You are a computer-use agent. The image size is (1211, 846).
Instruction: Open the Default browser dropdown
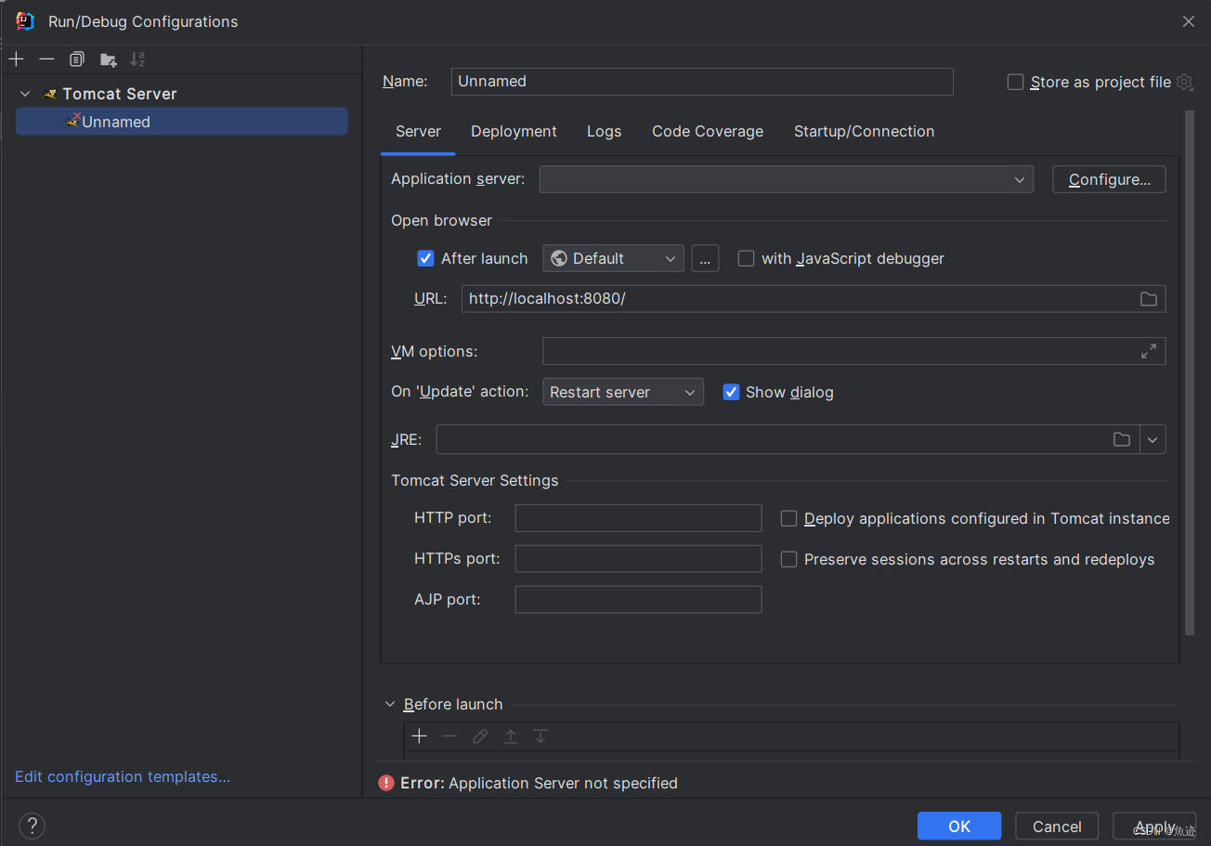click(x=613, y=258)
